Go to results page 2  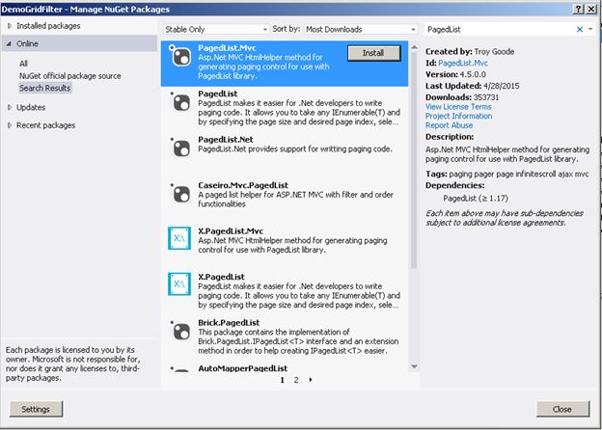(x=296, y=380)
